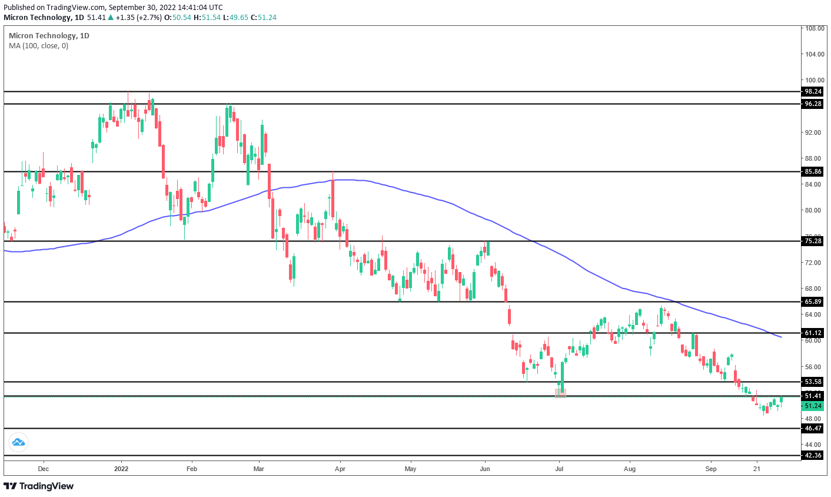
Task: Click the 108.00 tick on the price axis
Action: click(x=814, y=28)
